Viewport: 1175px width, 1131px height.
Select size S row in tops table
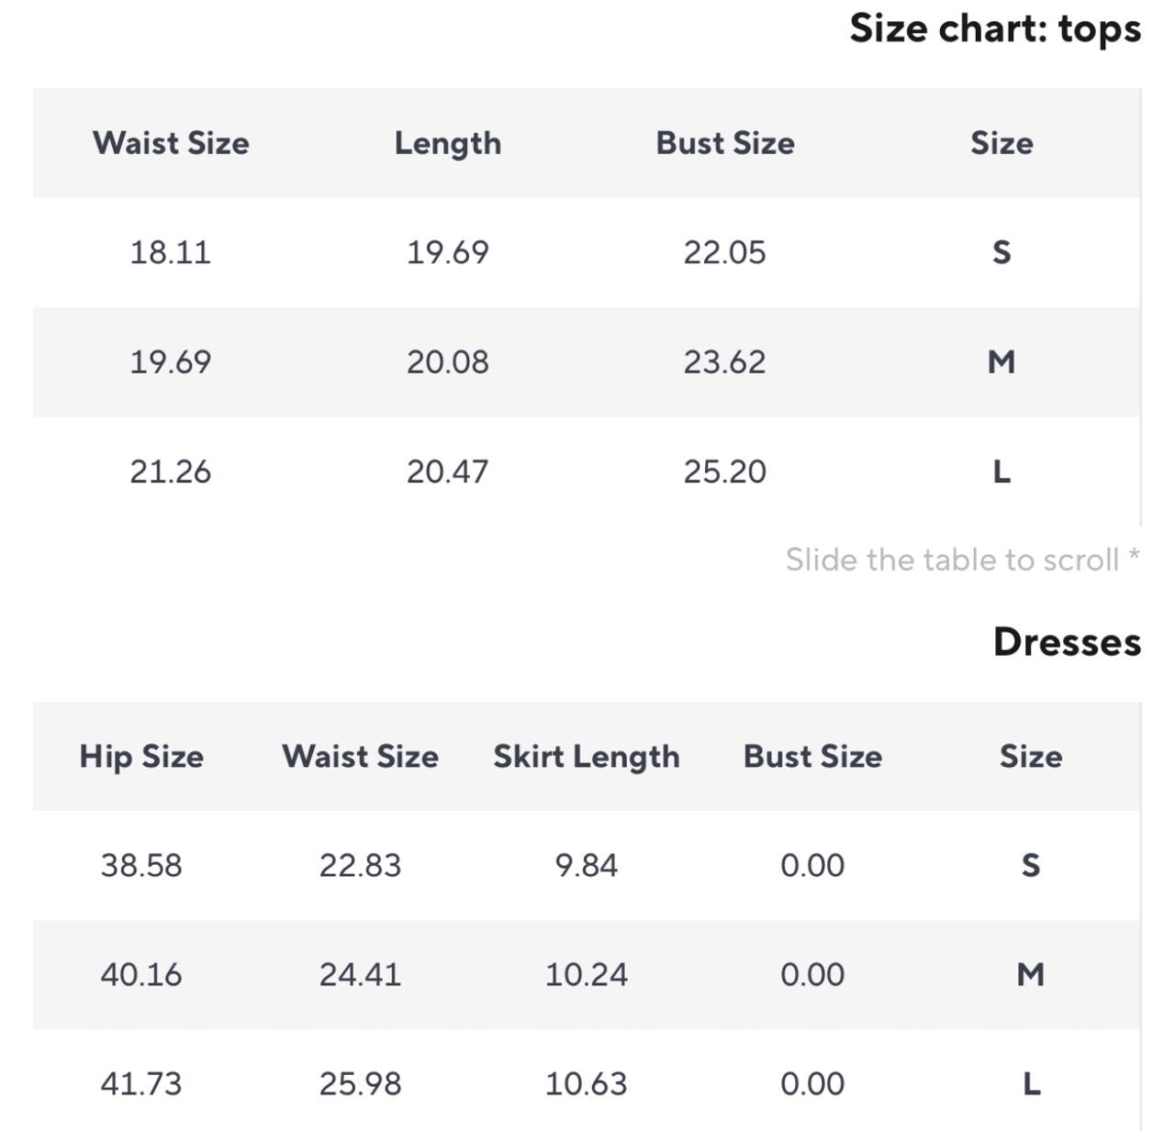[x=587, y=252]
